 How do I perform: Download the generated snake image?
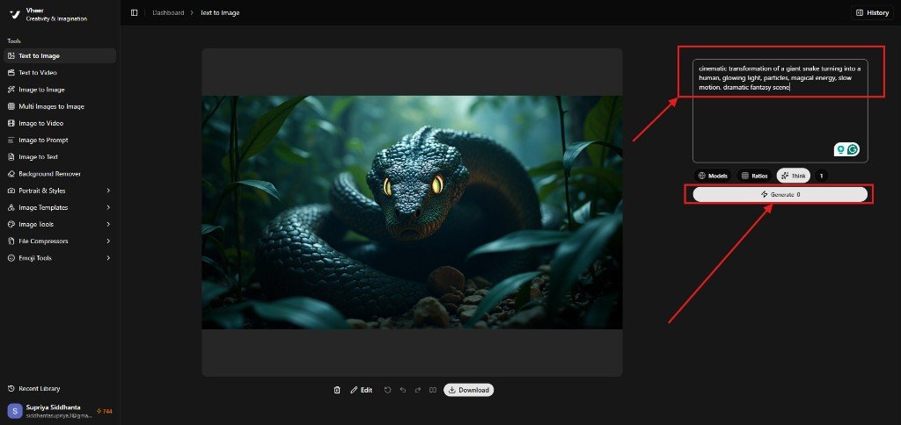coord(468,390)
